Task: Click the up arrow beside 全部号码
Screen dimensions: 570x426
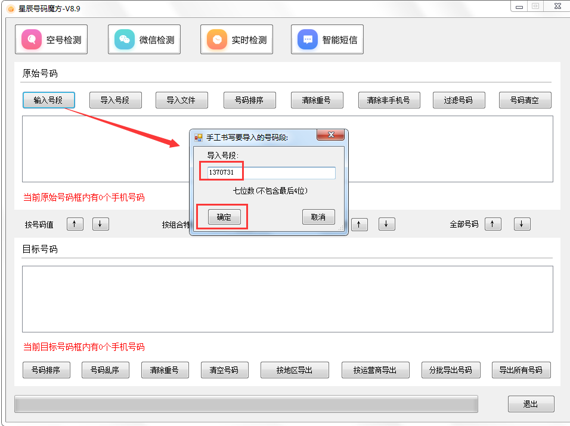Action: pyautogui.click(x=492, y=224)
